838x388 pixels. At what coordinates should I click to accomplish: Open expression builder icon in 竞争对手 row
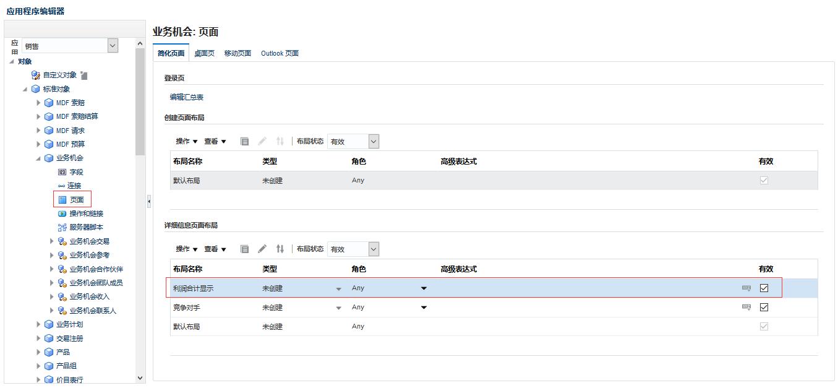click(x=746, y=307)
